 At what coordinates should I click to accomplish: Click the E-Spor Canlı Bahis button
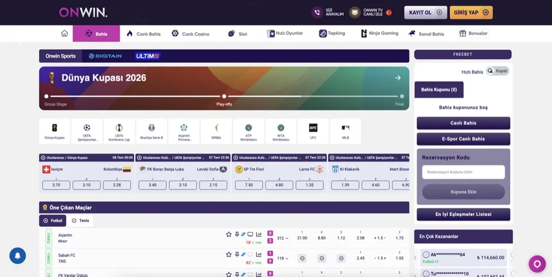click(463, 139)
